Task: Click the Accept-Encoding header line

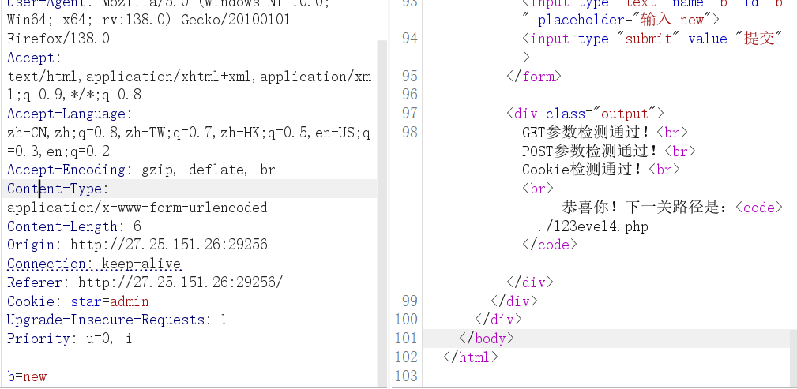Action: tap(141, 170)
